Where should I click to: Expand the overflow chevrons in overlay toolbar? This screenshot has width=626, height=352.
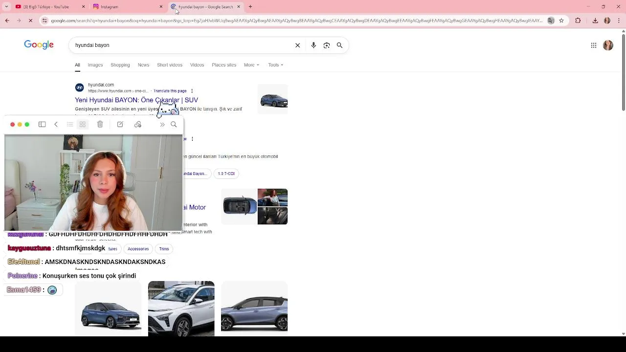click(x=162, y=125)
